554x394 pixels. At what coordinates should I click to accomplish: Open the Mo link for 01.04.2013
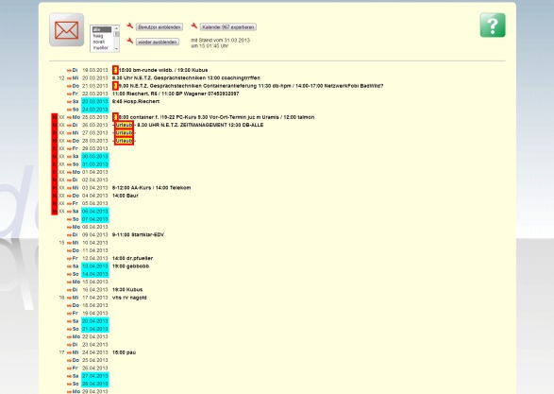(x=76, y=172)
